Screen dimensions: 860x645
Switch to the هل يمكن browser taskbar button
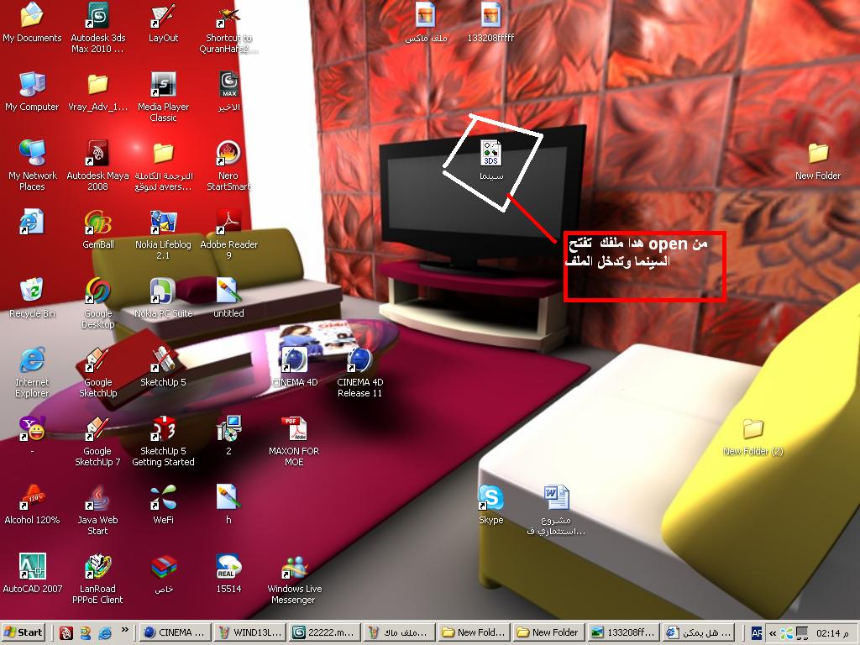[x=700, y=632]
